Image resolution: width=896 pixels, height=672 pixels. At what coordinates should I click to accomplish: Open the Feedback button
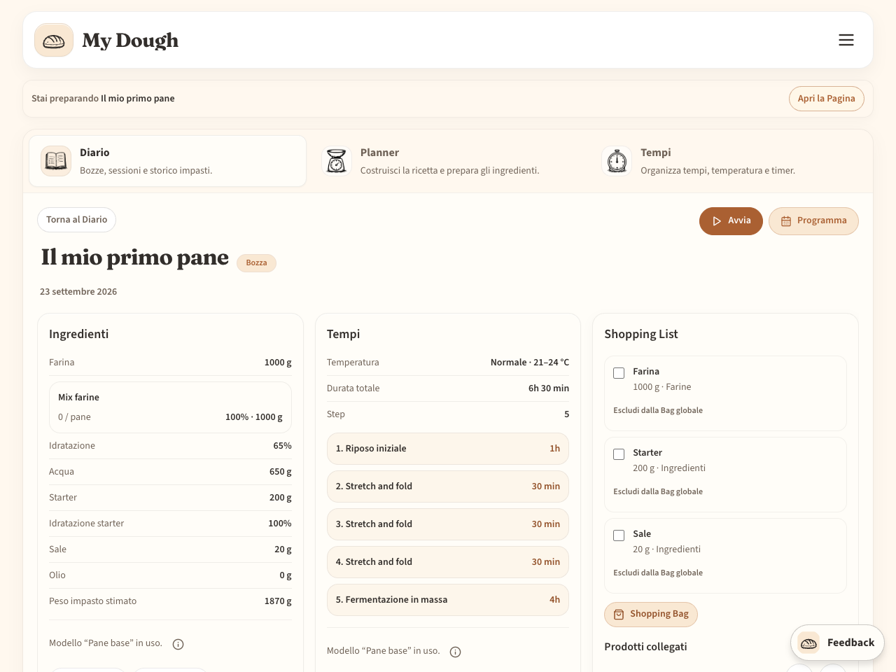tap(837, 643)
